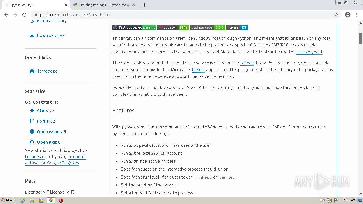Bookmark this page with the star icon

336,15
